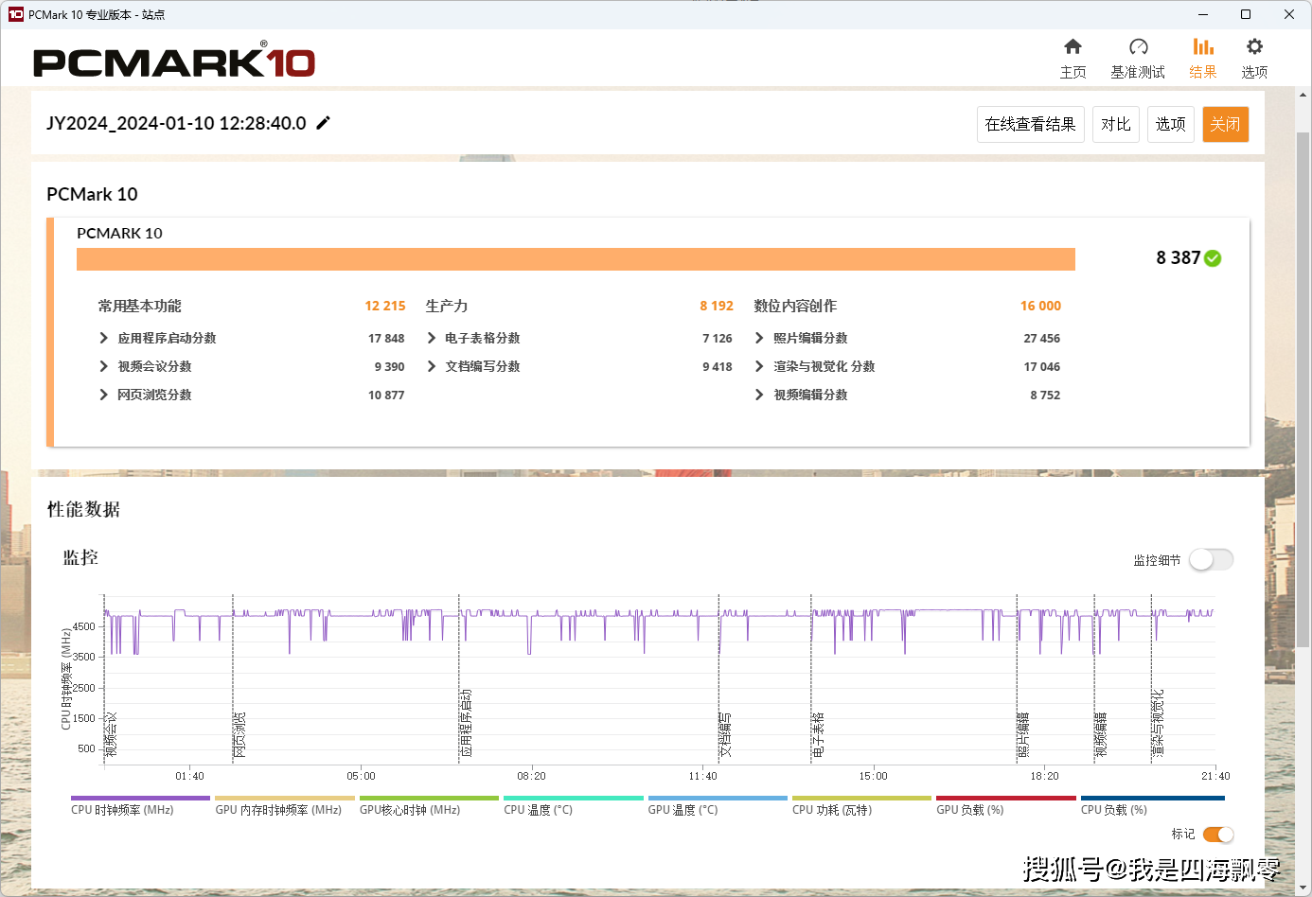This screenshot has height=897, width=1312.
Task: Click the 对比 compare button
Action: pos(1116,124)
